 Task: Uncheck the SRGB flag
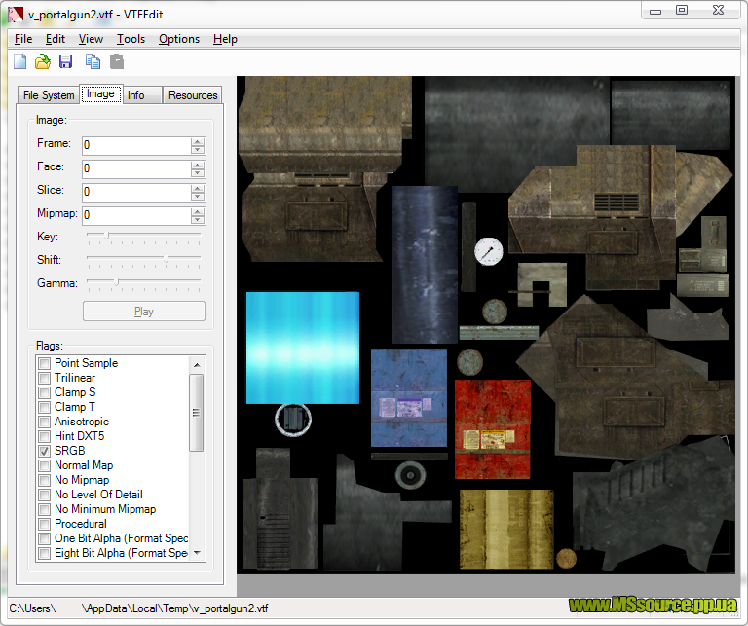coord(45,451)
